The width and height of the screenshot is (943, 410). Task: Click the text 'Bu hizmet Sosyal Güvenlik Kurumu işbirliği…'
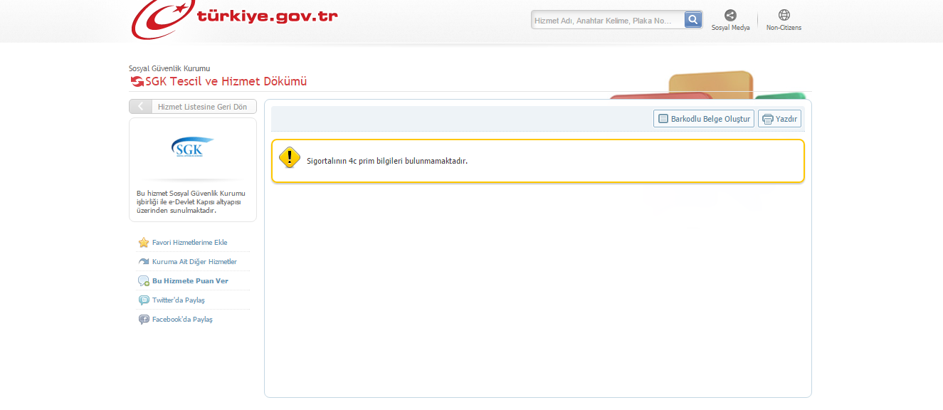191,201
